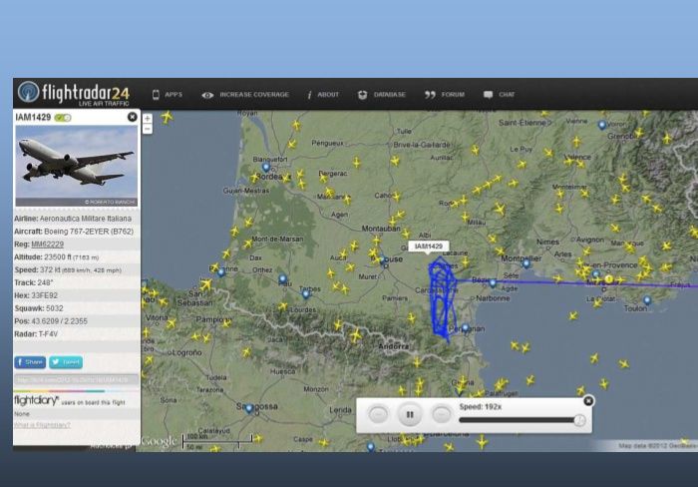
Task: Pause the flight playback
Action: [410, 415]
